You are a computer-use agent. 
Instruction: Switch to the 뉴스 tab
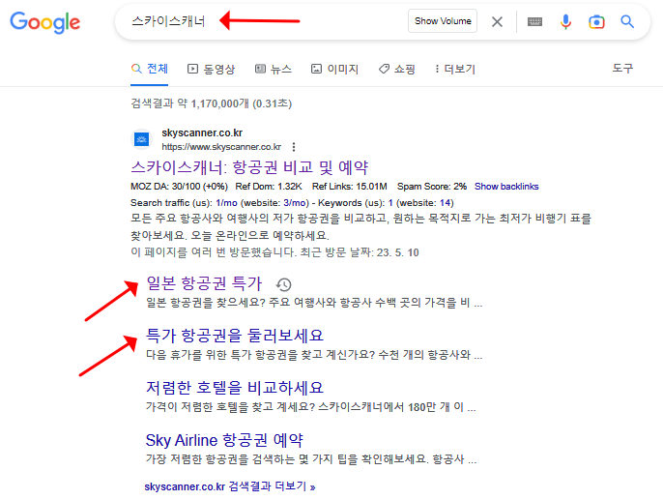274,69
